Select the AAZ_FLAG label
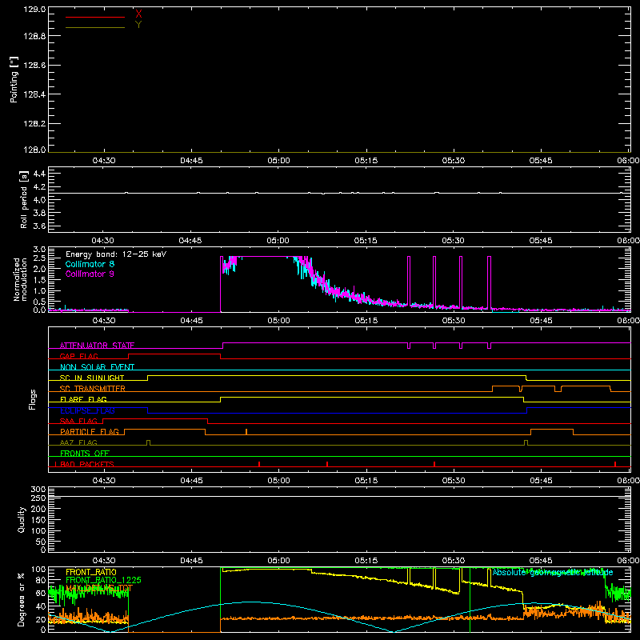 click(x=78, y=442)
